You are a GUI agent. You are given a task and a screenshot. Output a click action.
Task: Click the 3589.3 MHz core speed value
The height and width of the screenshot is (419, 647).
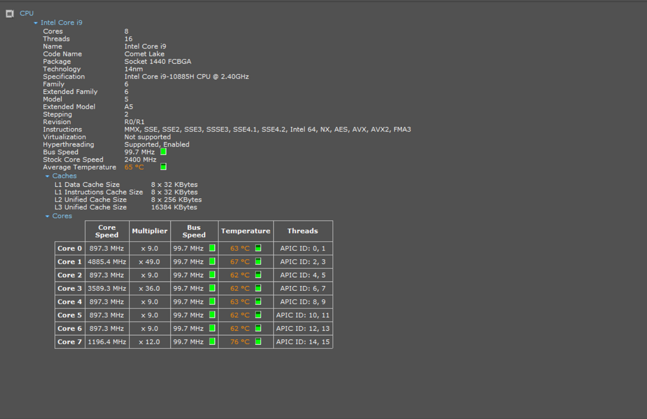(x=107, y=289)
